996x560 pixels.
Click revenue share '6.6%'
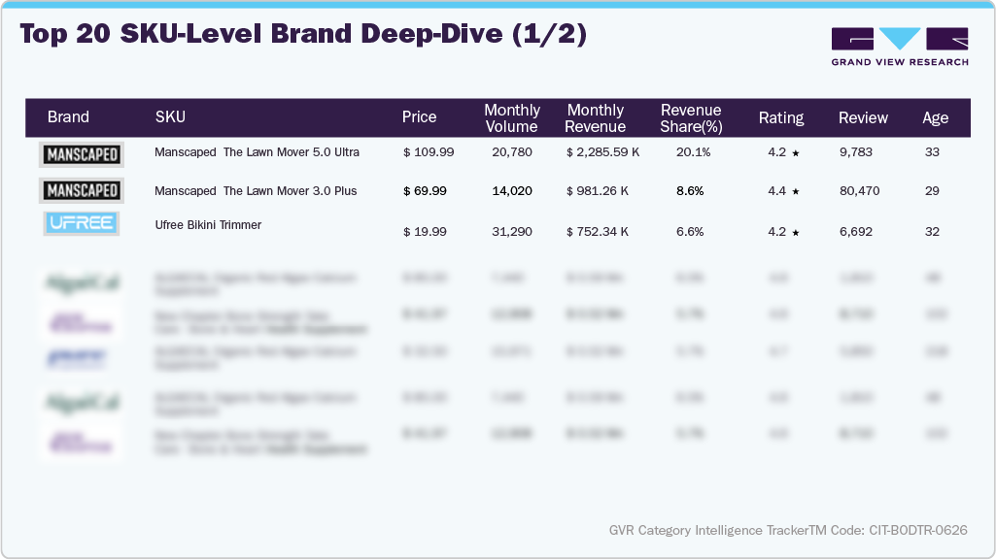(690, 232)
